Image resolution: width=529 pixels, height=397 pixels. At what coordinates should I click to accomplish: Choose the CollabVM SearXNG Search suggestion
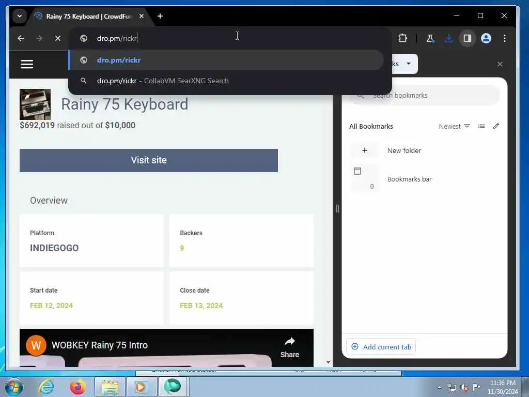pyautogui.click(x=226, y=81)
